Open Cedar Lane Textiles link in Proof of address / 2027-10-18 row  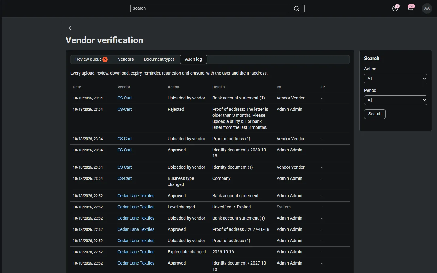click(136, 229)
